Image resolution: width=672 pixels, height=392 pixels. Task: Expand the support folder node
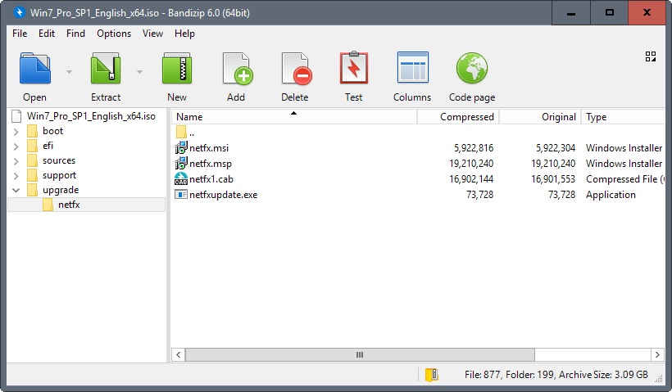click(16, 176)
